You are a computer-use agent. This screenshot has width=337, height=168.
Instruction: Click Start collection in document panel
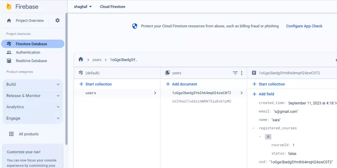point(272,84)
